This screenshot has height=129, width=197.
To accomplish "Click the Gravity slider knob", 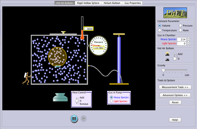I will [163, 70].
